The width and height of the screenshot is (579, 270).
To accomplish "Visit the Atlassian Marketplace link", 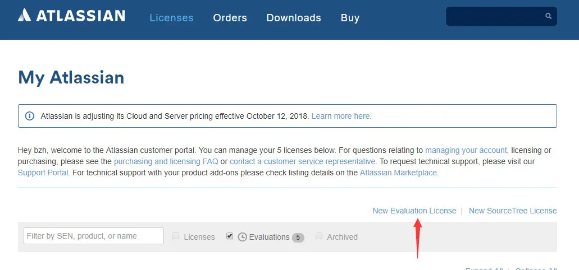I will (x=398, y=173).
